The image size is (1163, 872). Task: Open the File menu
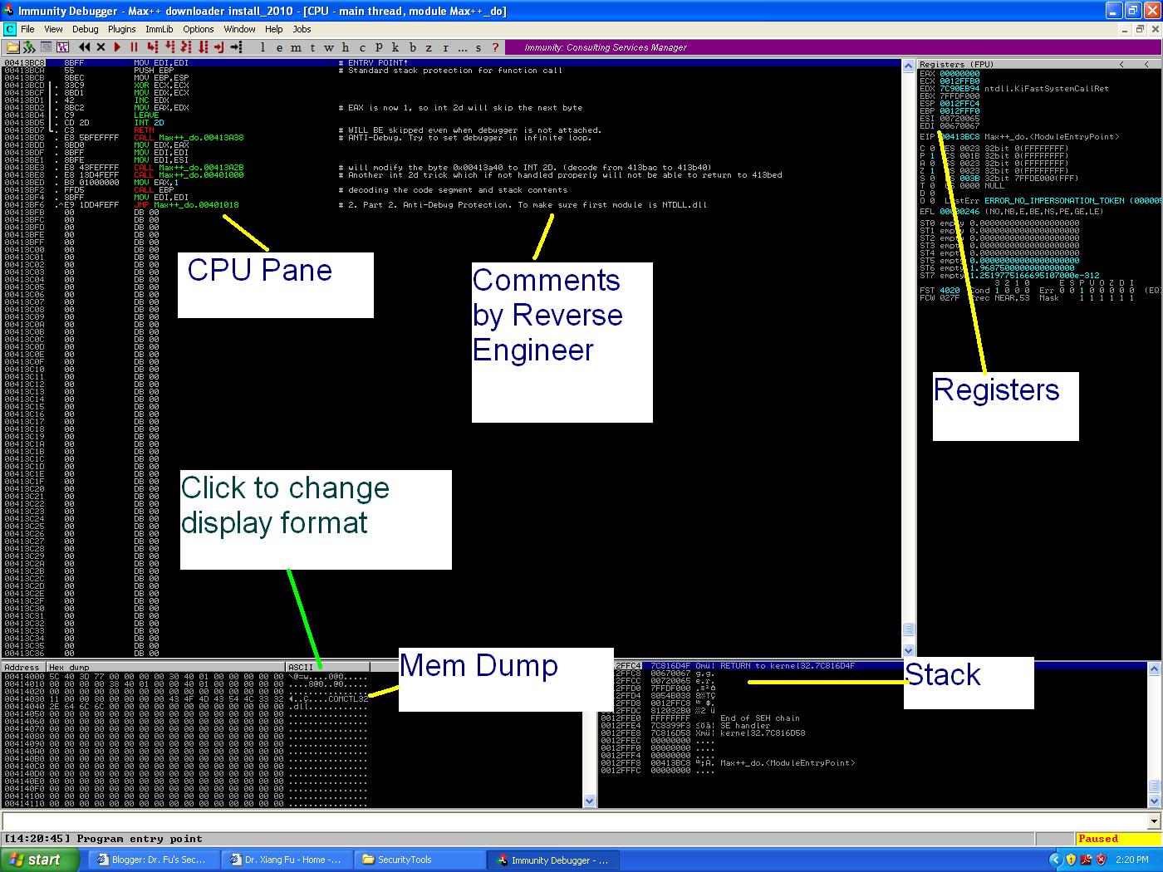point(27,29)
